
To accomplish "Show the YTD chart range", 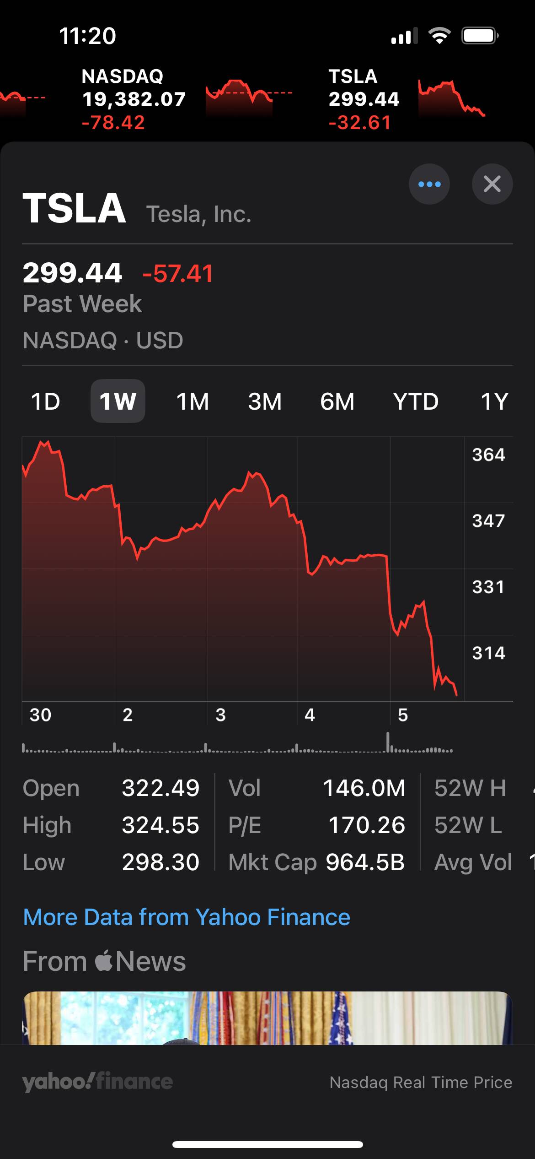I will 416,401.
